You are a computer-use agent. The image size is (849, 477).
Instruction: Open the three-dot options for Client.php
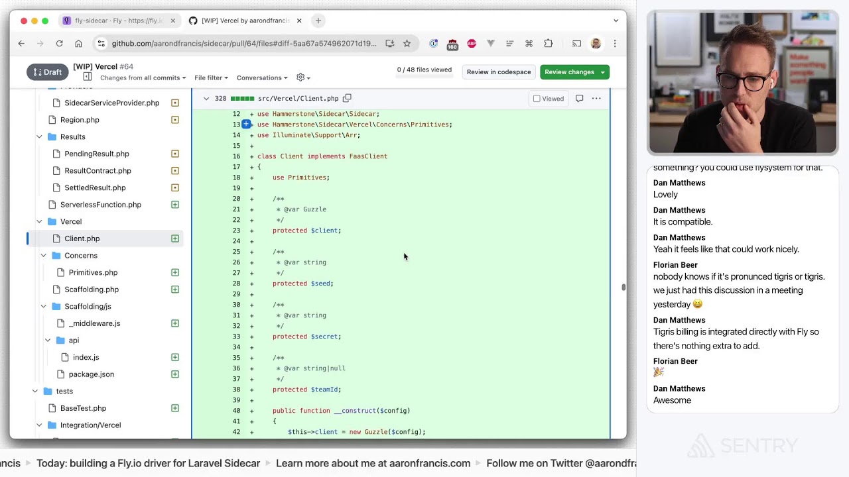click(596, 98)
